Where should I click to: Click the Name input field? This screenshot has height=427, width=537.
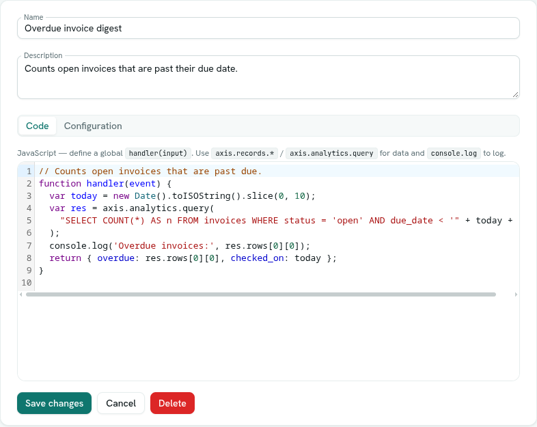(x=268, y=28)
